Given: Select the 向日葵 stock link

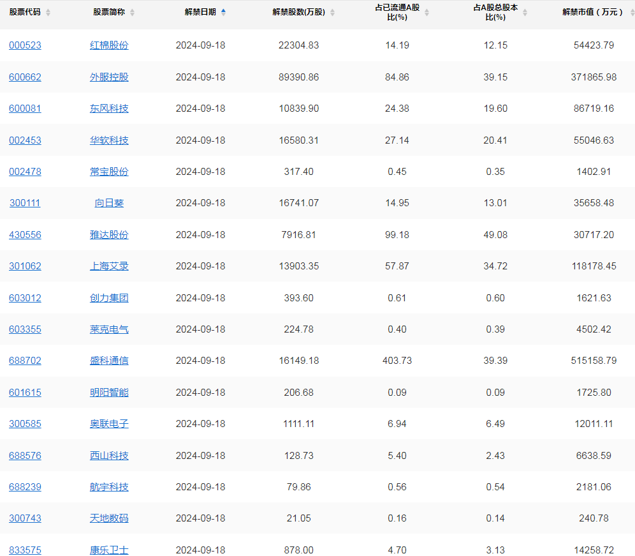Looking at the screenshot, I should pos(109,203).
